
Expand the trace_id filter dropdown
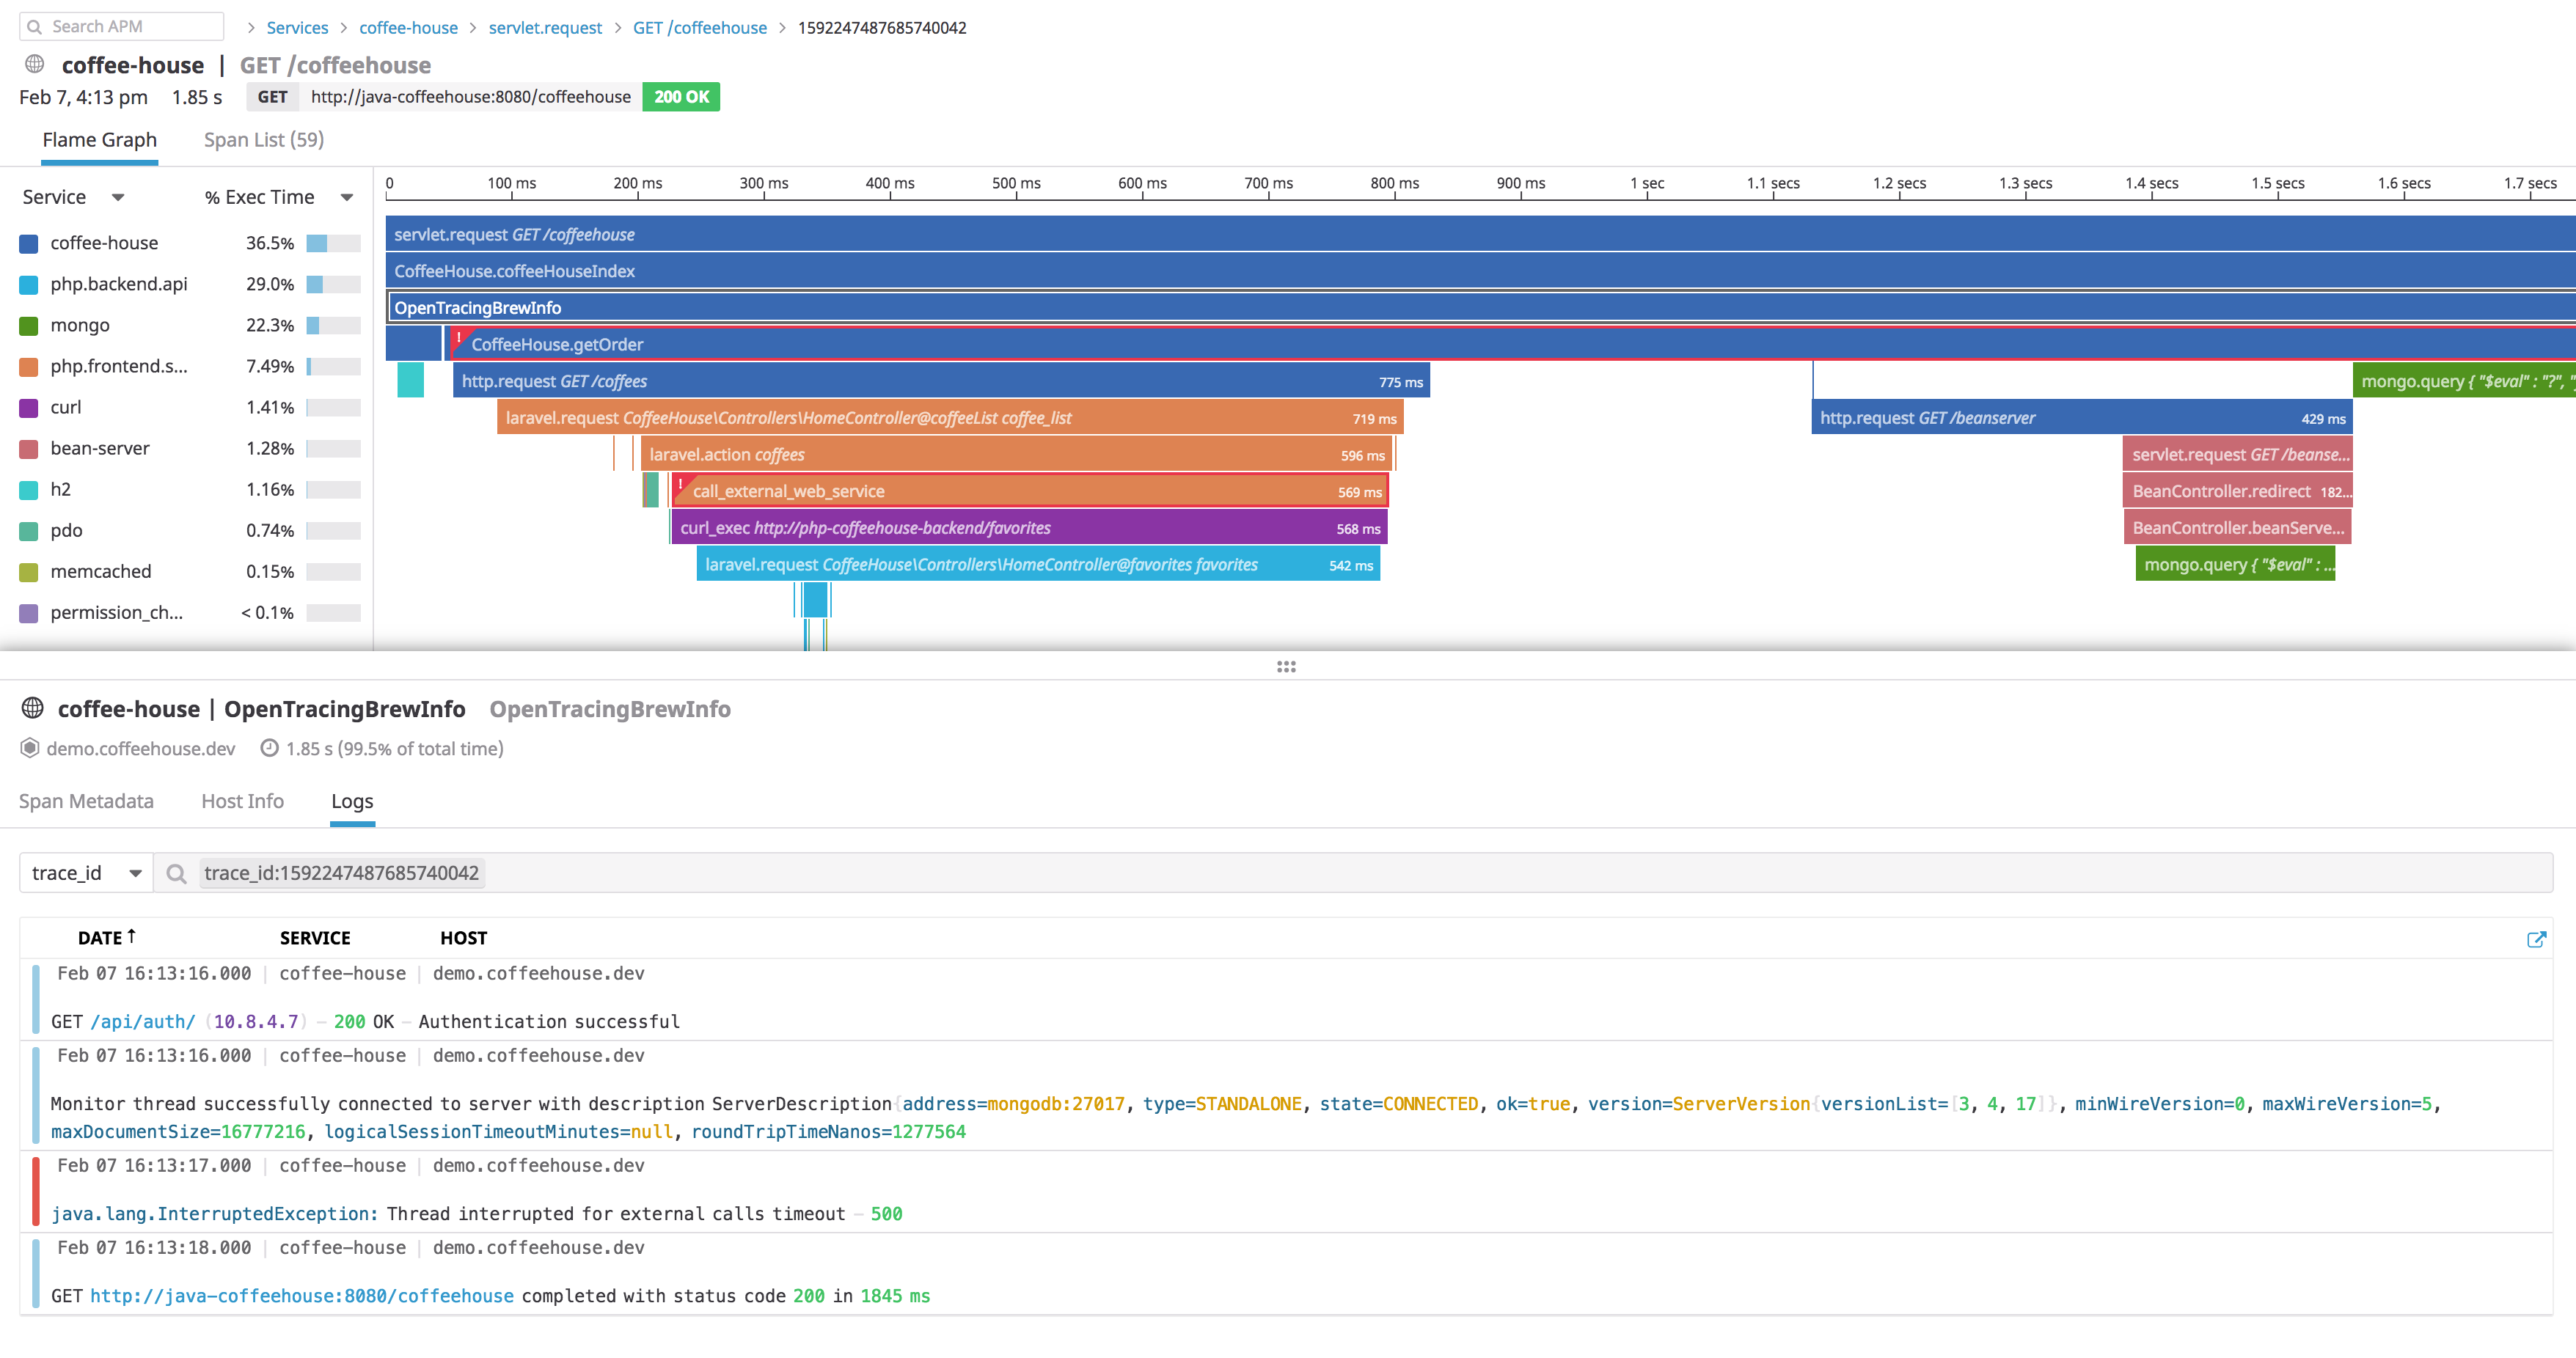pyautogui.click(x=135, y=874)
